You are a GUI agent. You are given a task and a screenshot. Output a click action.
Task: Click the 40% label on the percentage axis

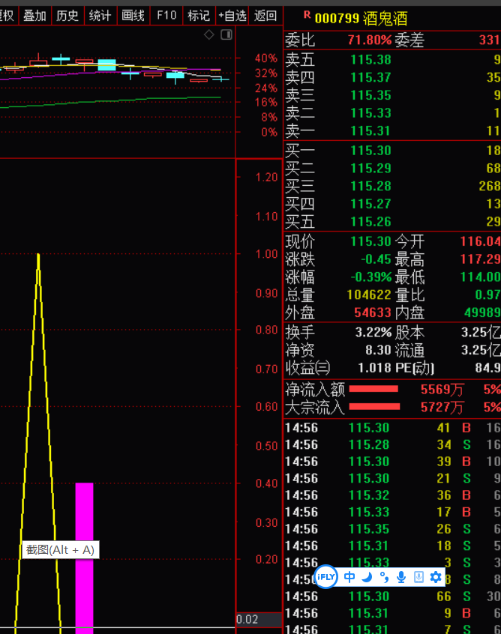[x=266, y=58]
